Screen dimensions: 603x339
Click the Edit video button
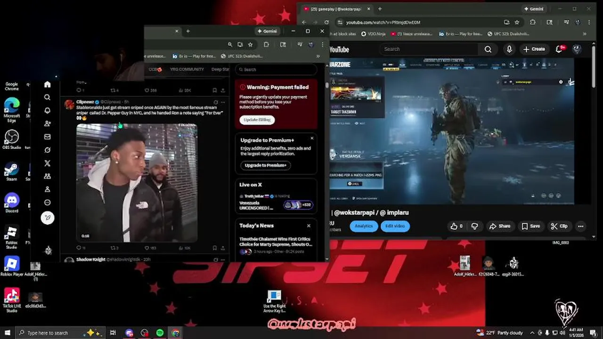tap(395, 226)
